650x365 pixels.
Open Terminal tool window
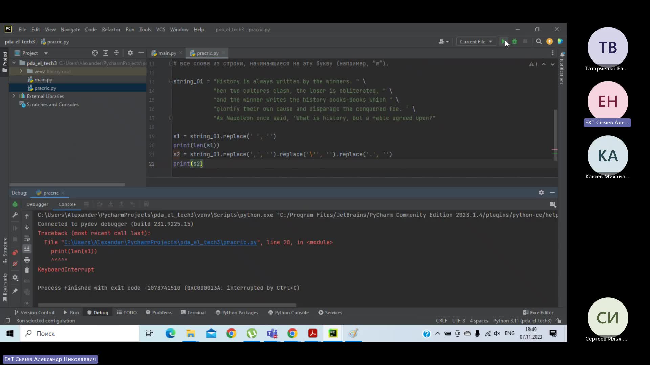pyautogui.click(x=193, y=313)
